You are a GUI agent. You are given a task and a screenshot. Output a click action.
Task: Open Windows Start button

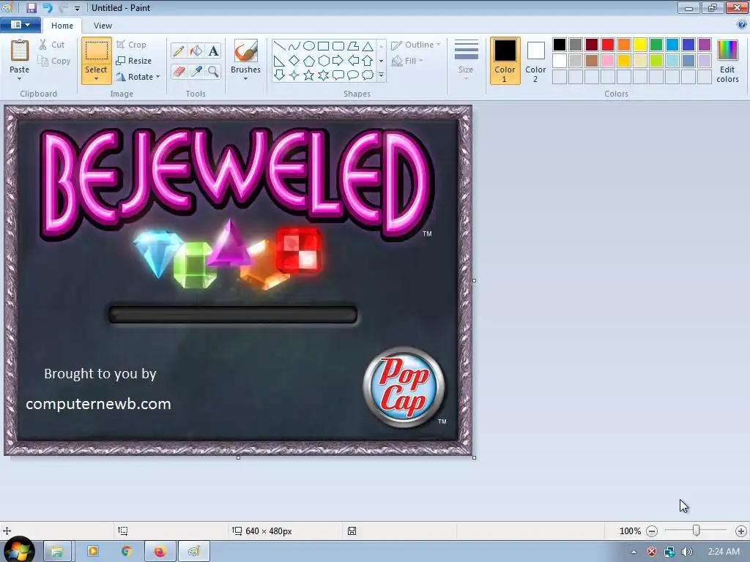(18, 550)
